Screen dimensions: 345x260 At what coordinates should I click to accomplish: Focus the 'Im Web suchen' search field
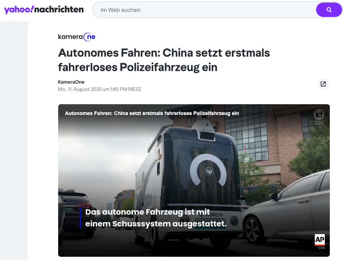[x=204, y=10]
